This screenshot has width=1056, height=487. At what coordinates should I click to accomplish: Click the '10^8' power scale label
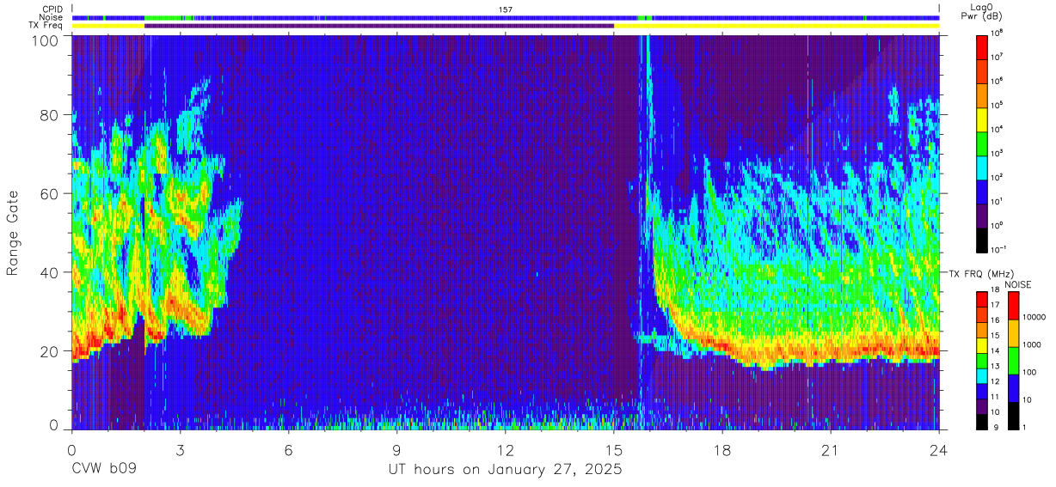pos(998,33)
